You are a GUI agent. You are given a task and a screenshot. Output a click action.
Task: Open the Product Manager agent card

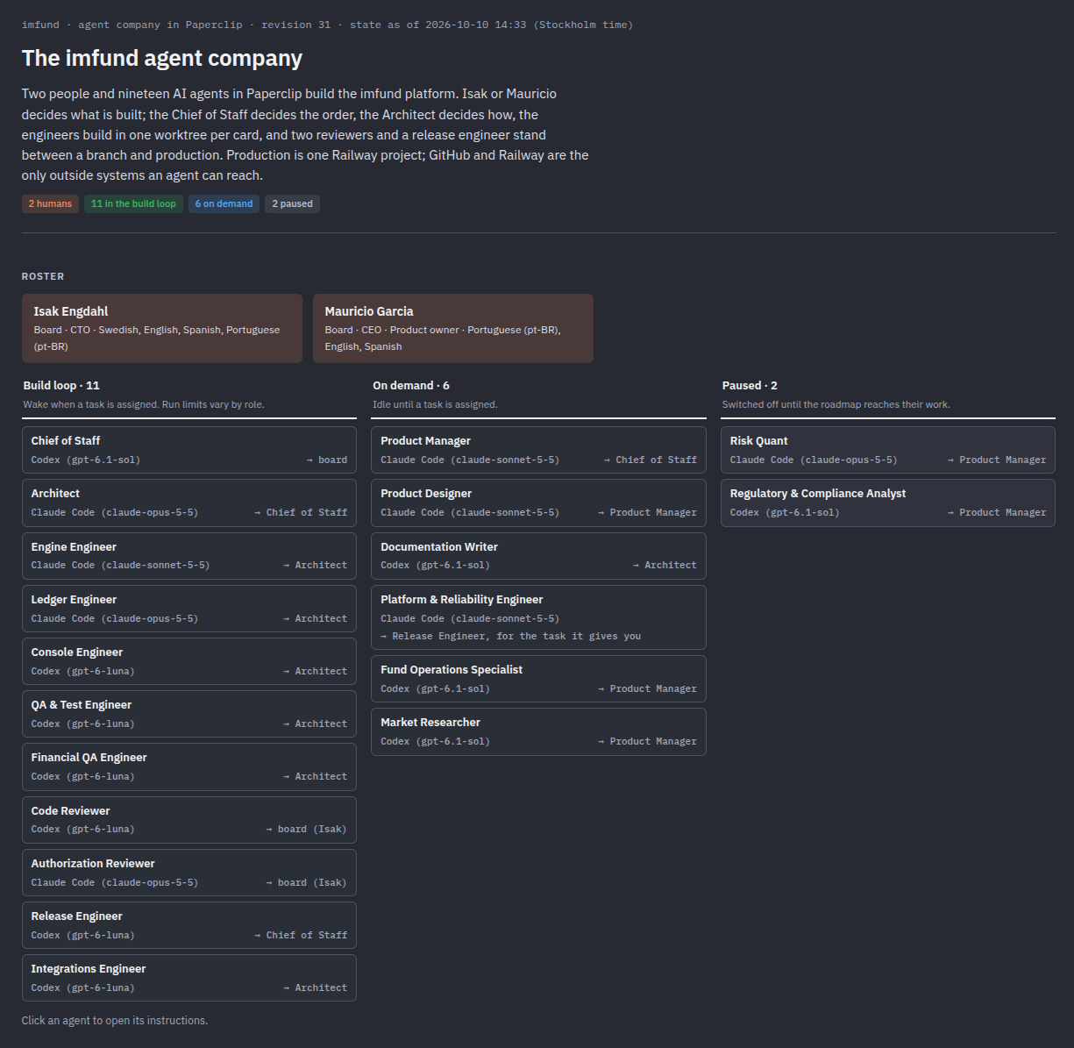point(538,450)
